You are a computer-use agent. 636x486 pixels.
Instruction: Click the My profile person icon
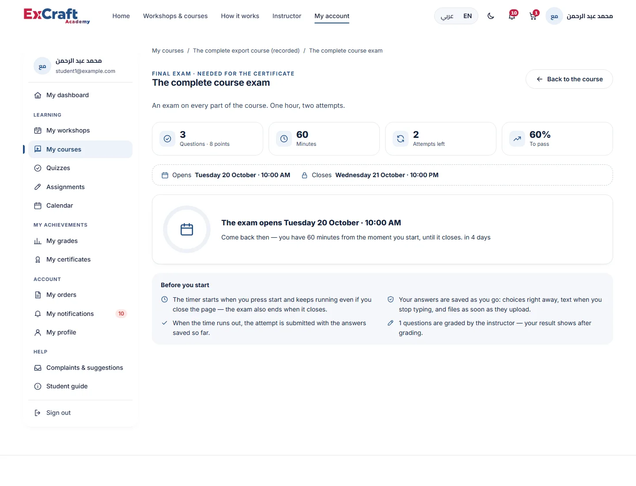[x=38, y=332]
